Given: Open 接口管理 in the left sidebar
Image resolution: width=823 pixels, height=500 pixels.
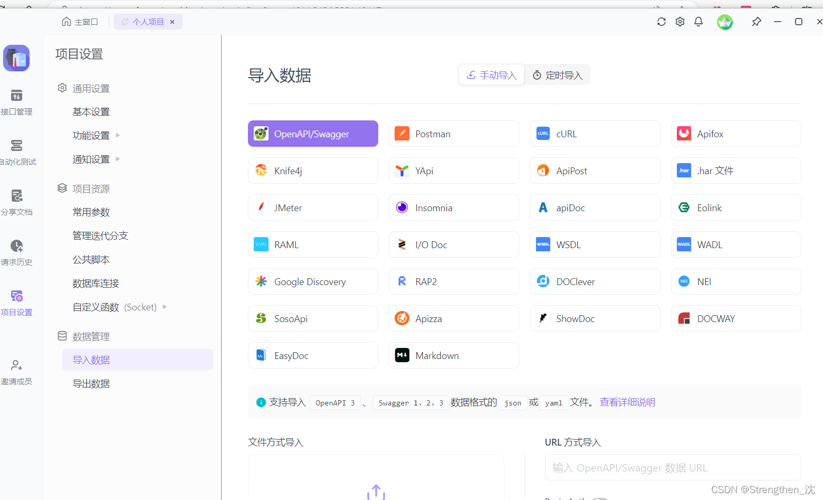Looking at the screenshot, I should (16, 102).
